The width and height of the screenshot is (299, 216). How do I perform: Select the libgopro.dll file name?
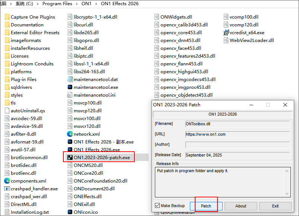tap(86, 41)
